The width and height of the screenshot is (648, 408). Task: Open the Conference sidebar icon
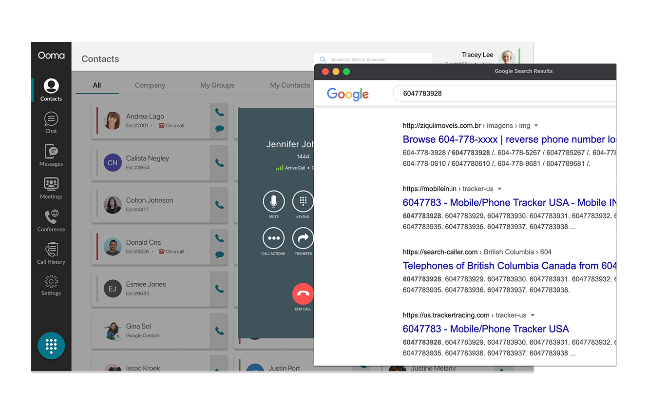51,221
